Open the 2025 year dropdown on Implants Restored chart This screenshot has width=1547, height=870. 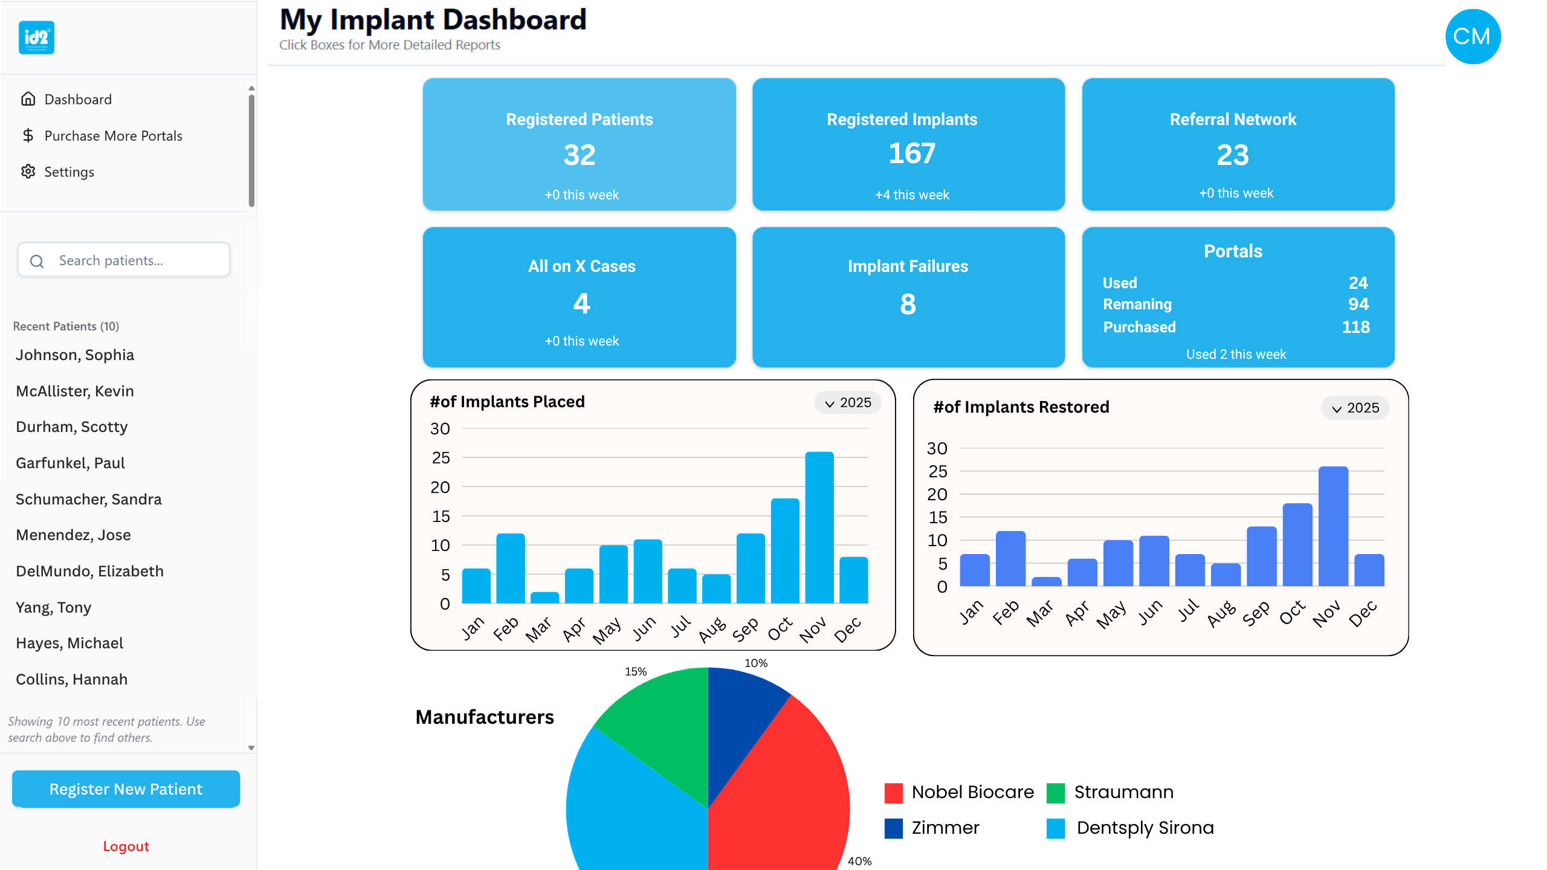click(x=1354, y=408)
